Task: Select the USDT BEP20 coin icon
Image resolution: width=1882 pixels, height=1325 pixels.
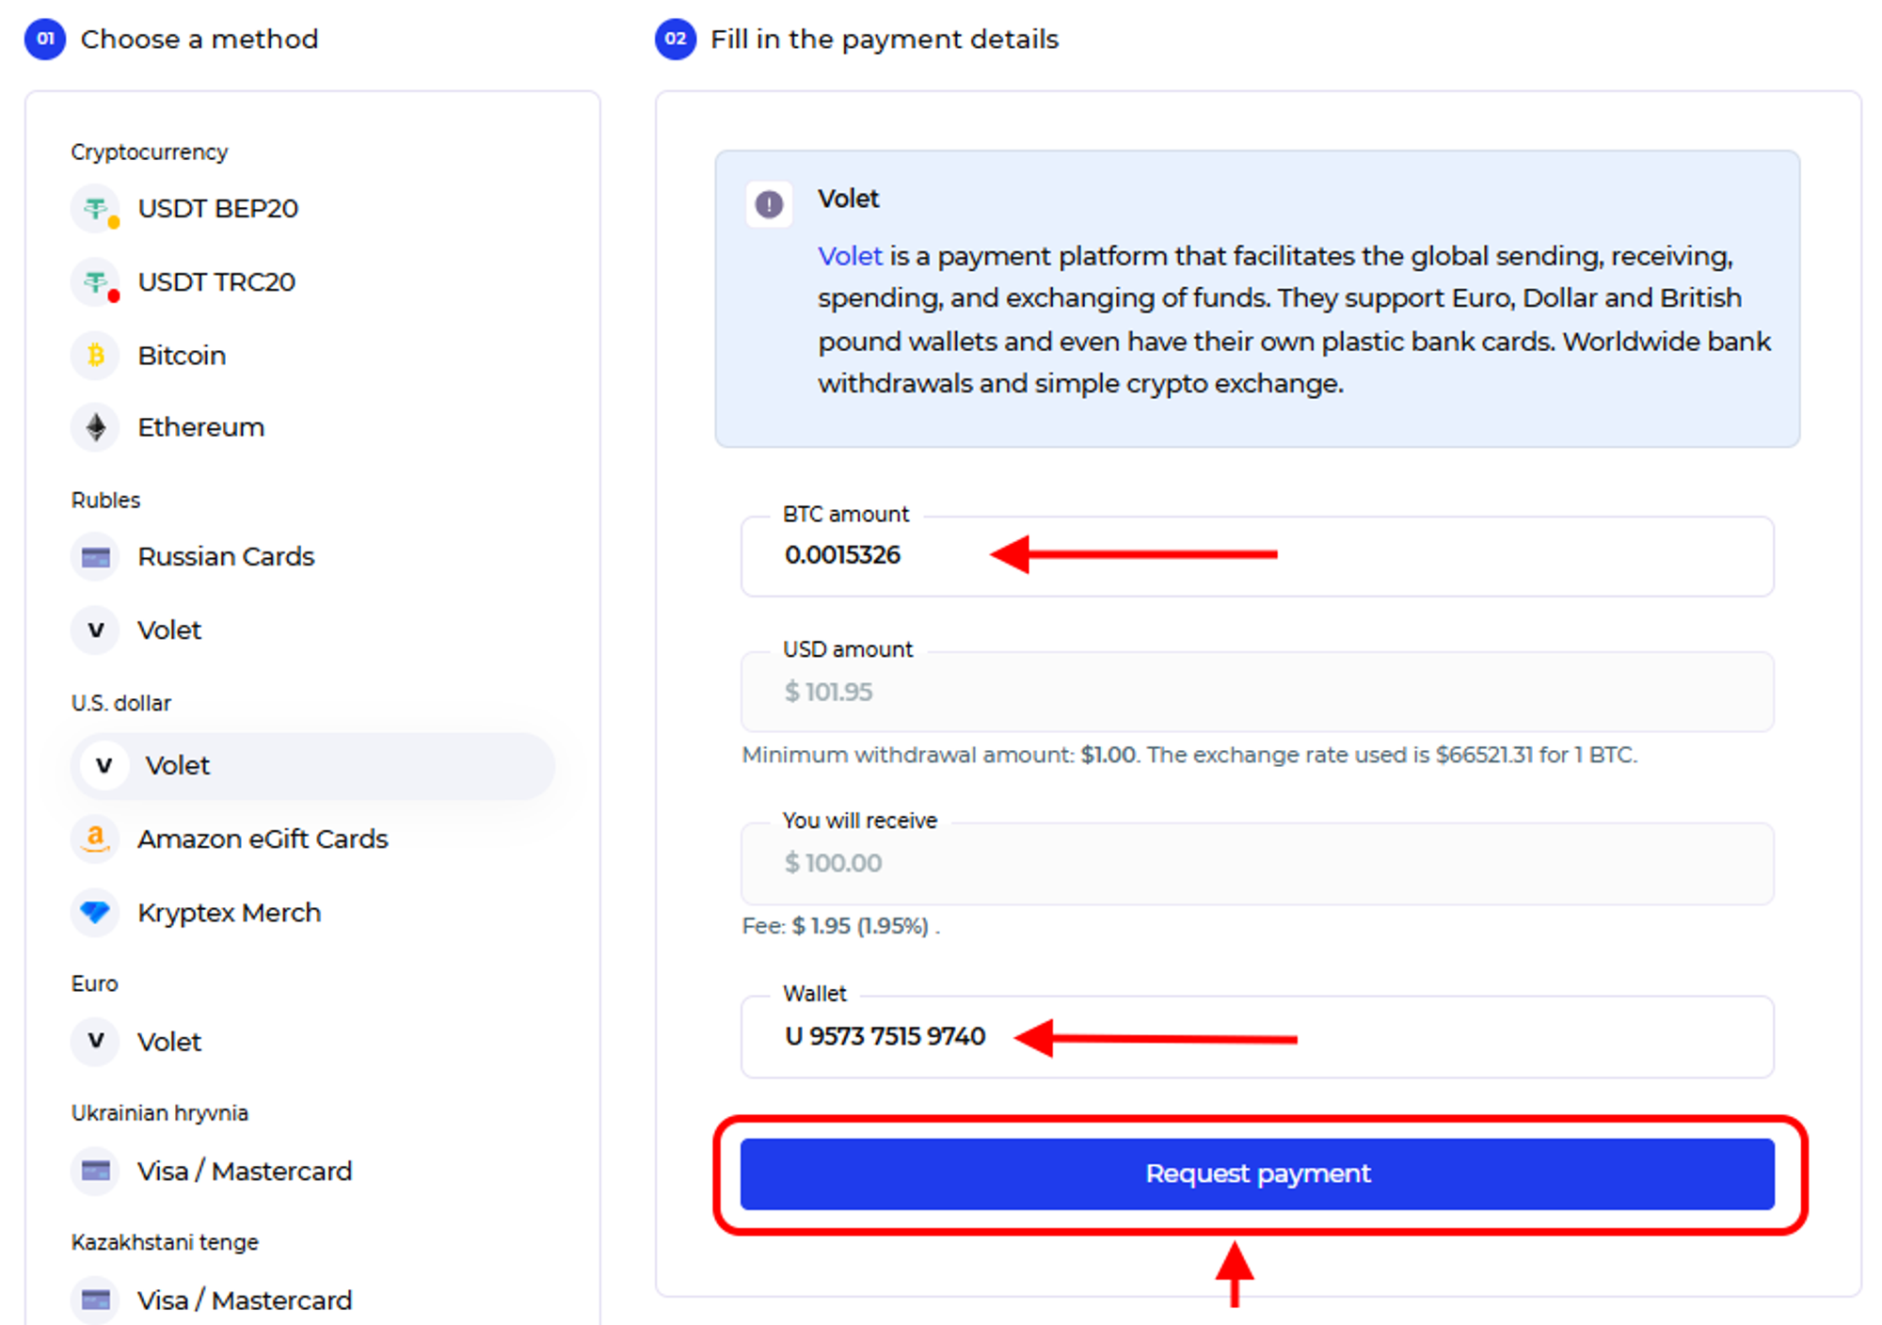Action: (96, 208)
